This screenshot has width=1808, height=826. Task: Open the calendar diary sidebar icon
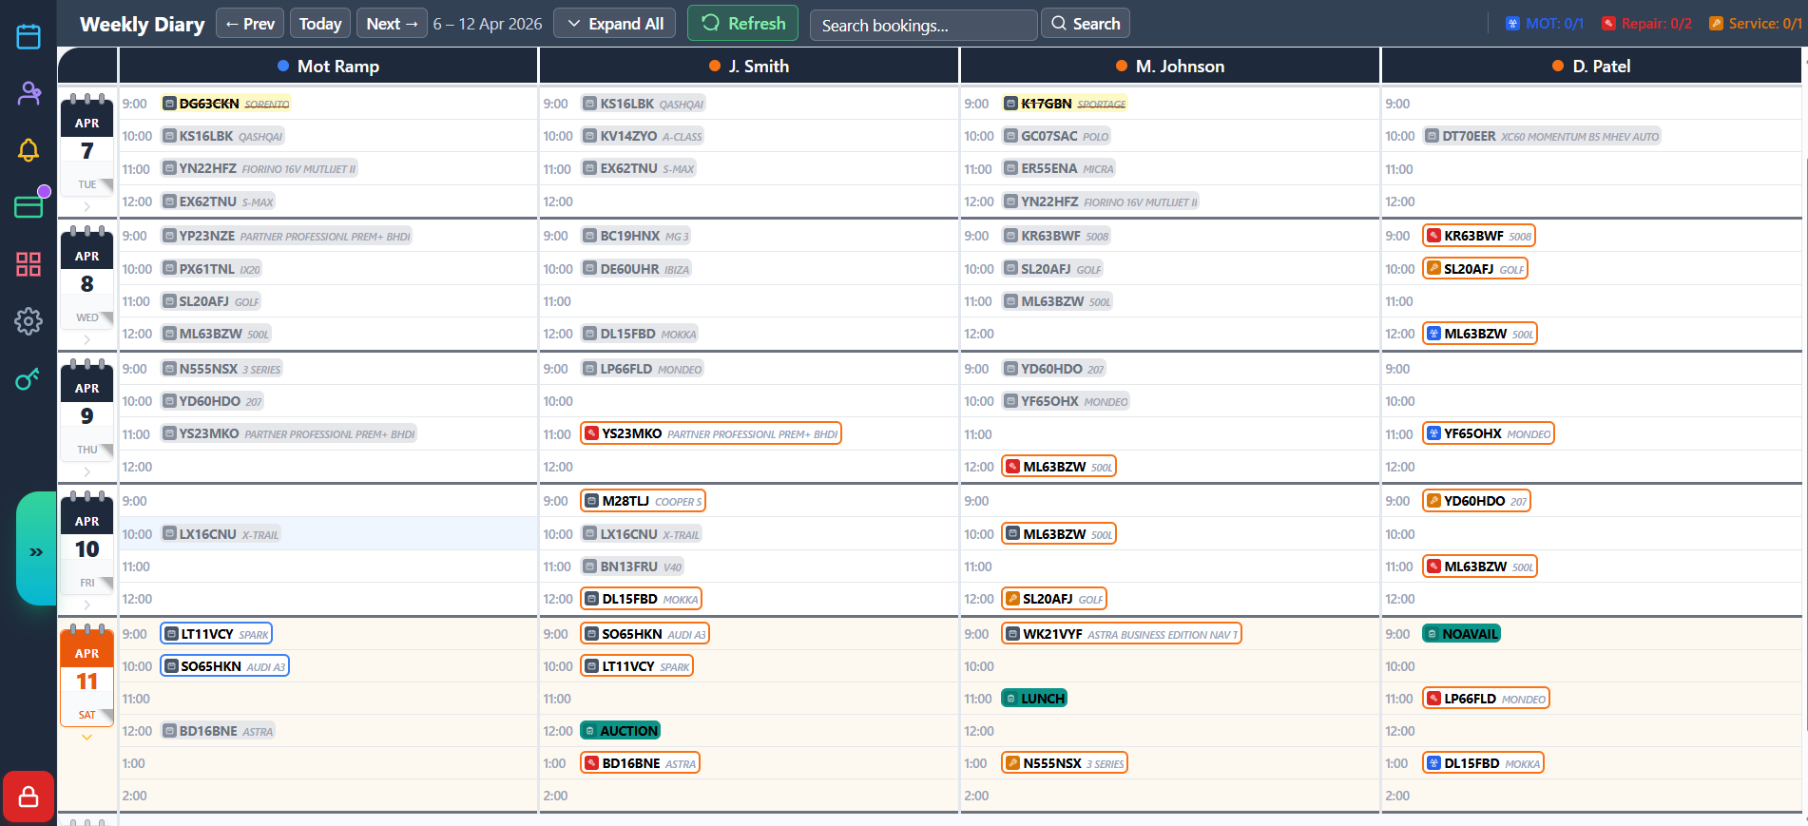click(29, 37)
